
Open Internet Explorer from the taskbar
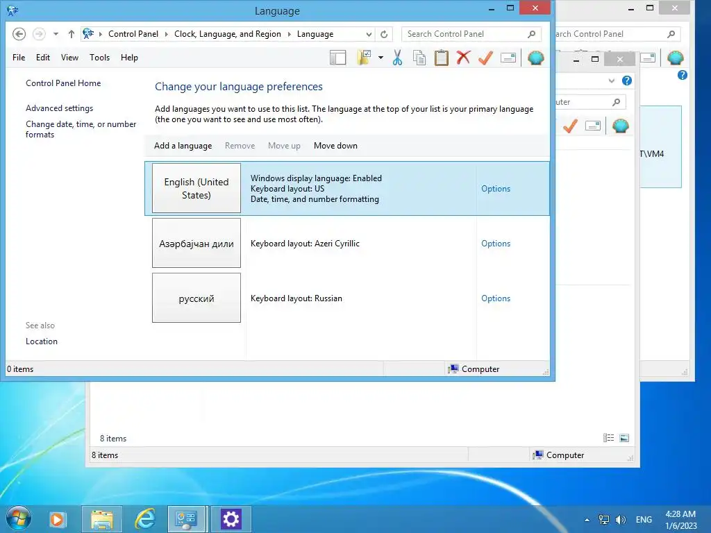coord(145,519)
